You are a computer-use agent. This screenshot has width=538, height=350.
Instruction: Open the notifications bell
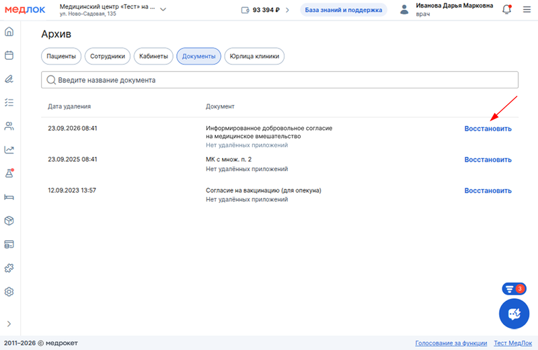coord(507,9)
